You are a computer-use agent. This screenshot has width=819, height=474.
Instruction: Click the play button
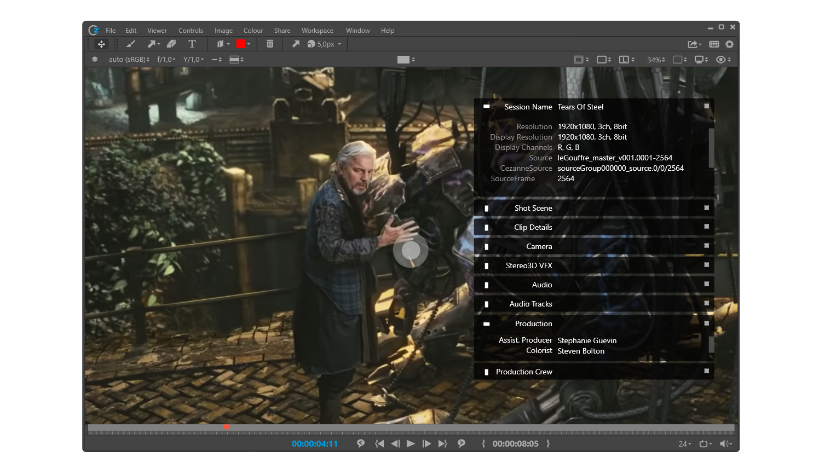click(411, 444)
